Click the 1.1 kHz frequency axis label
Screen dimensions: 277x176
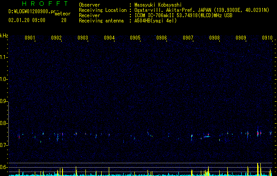[x=4, y=57]
